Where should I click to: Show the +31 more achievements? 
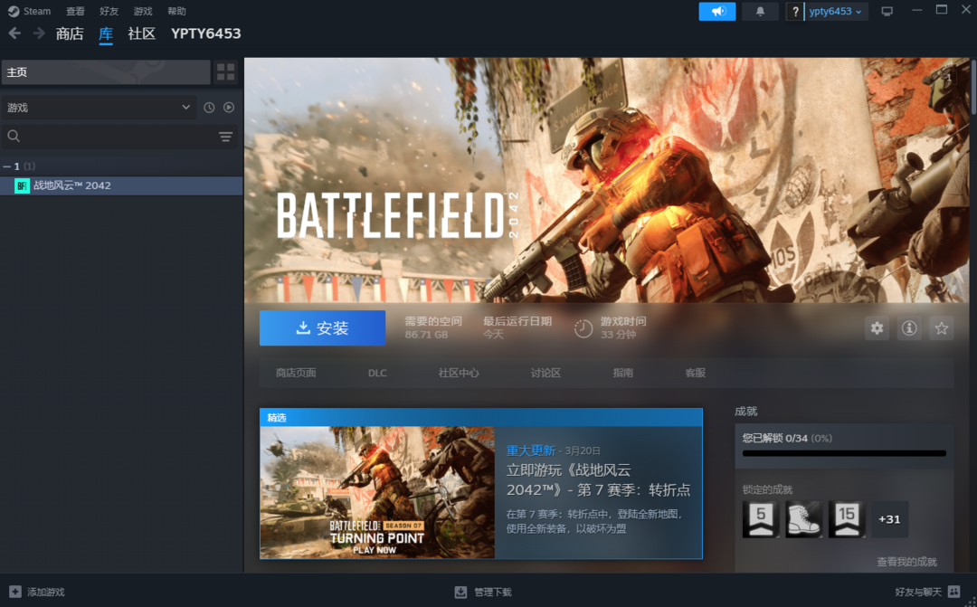[889, 519]
